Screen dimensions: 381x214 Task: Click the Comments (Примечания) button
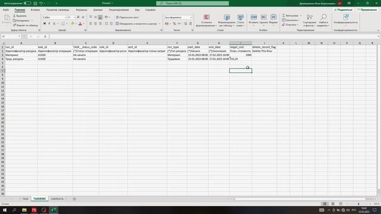coord(367,10)
